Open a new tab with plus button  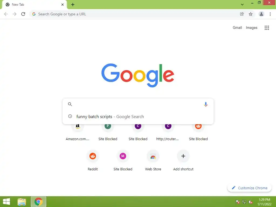(73, 5)
